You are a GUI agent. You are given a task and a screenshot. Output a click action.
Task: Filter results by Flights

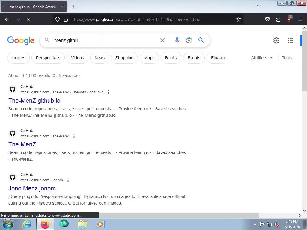[x=194, y=58]
